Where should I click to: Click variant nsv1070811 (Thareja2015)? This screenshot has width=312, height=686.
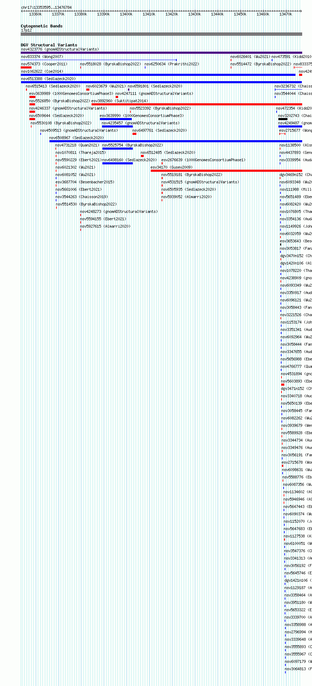[x=81, y=152]
